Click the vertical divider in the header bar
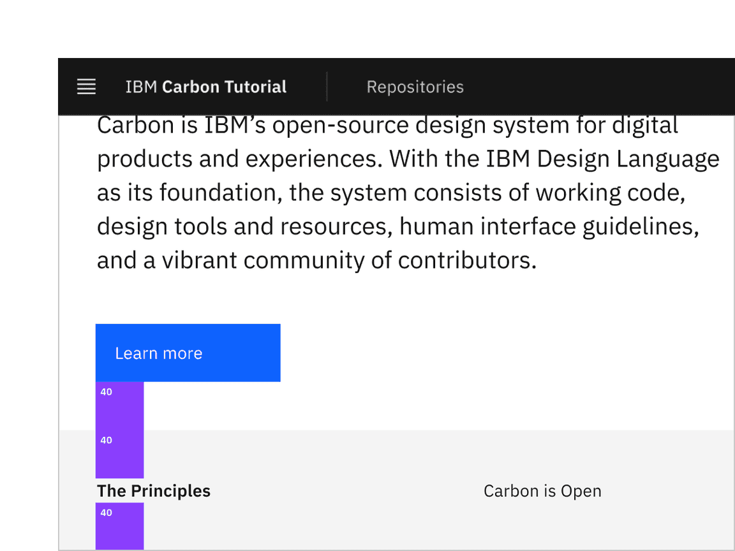 point(327,87)
